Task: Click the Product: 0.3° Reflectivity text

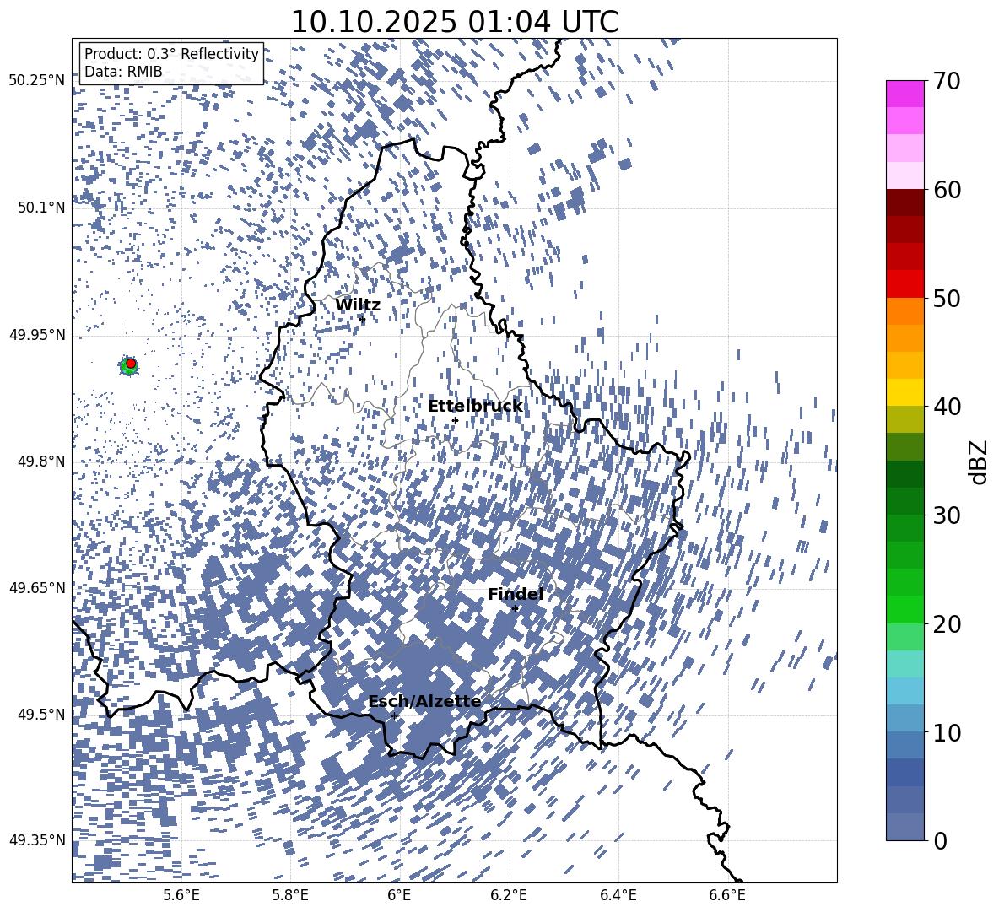Action: point(172,54)
